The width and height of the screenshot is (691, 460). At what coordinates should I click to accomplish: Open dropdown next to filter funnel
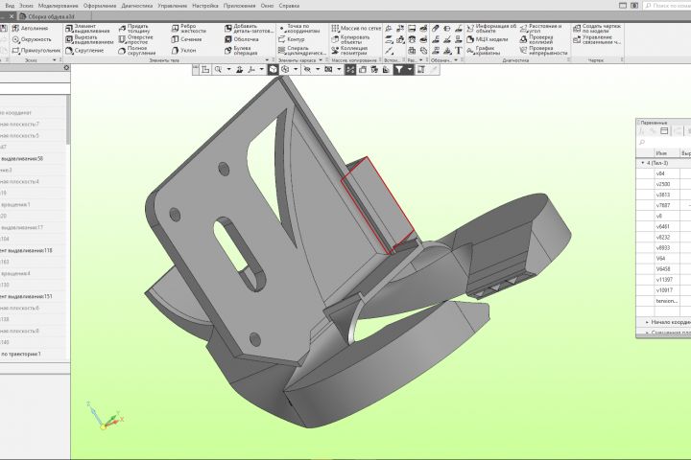coord(410,70)
